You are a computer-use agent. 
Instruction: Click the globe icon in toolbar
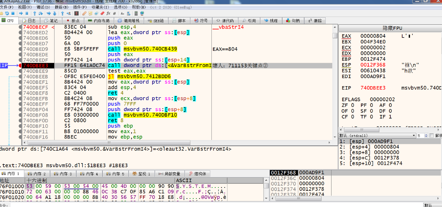pyautogui.click(x=142, y=13)
